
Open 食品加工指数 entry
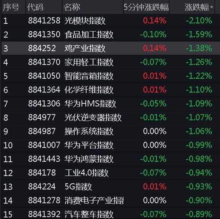coord(89,34)
